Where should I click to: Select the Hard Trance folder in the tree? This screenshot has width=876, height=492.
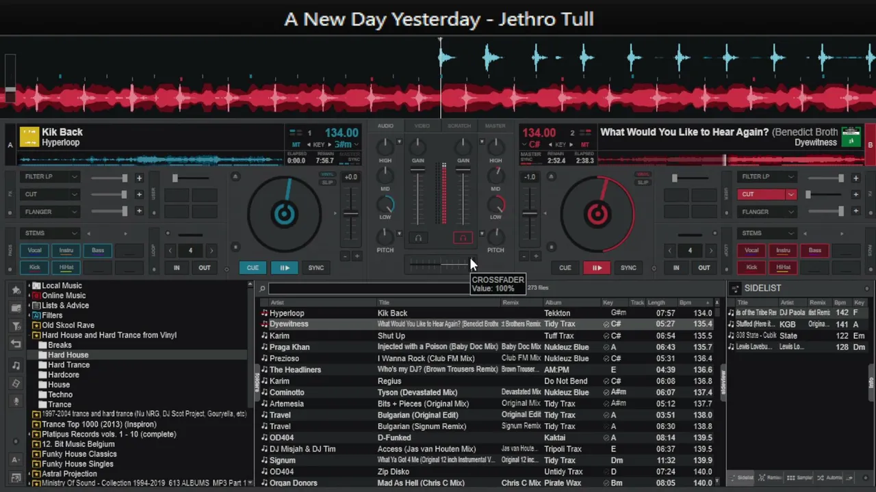point(68,365)
